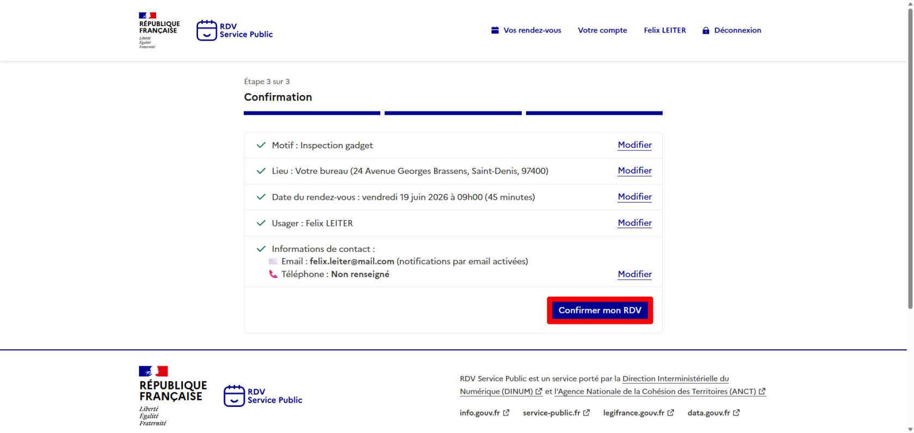Click the page vertical scrollbar thumb
This screenshot has height=433, width=914.
click(x=910, y=158)
